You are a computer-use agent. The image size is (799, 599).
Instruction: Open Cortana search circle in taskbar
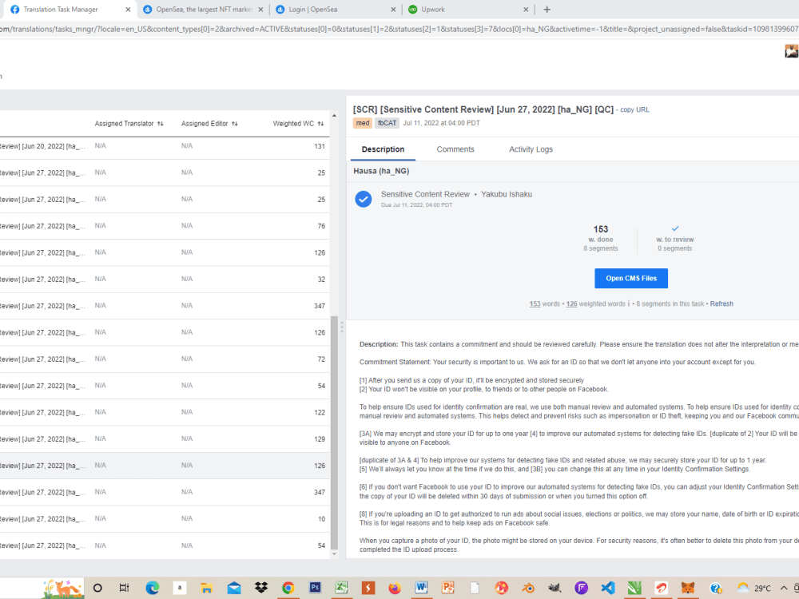point(97,588)
